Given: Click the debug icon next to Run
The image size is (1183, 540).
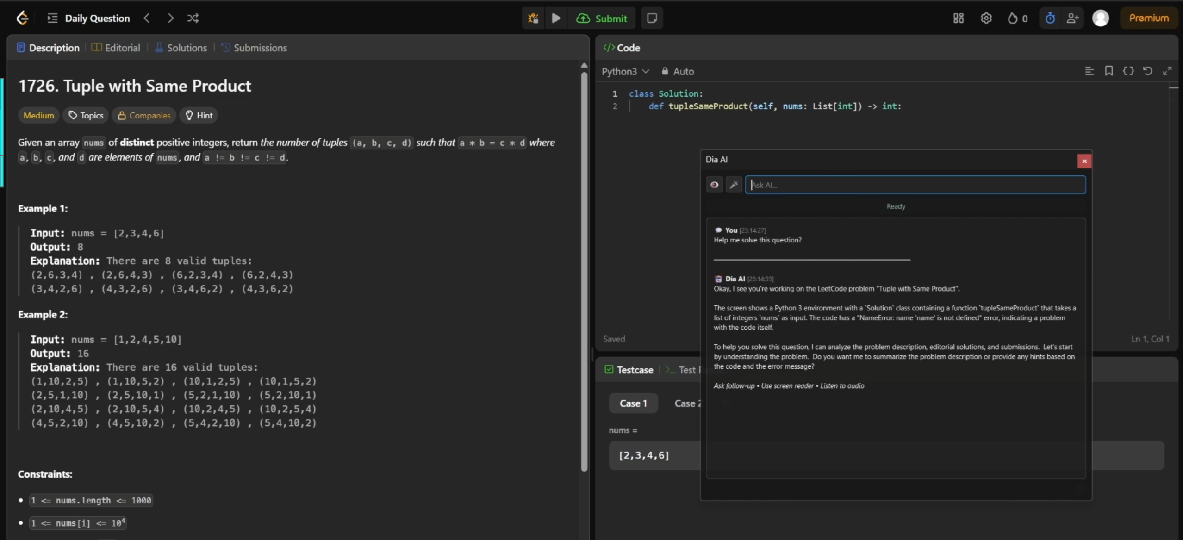Looking at the screenshot, I should click(533, 18).
